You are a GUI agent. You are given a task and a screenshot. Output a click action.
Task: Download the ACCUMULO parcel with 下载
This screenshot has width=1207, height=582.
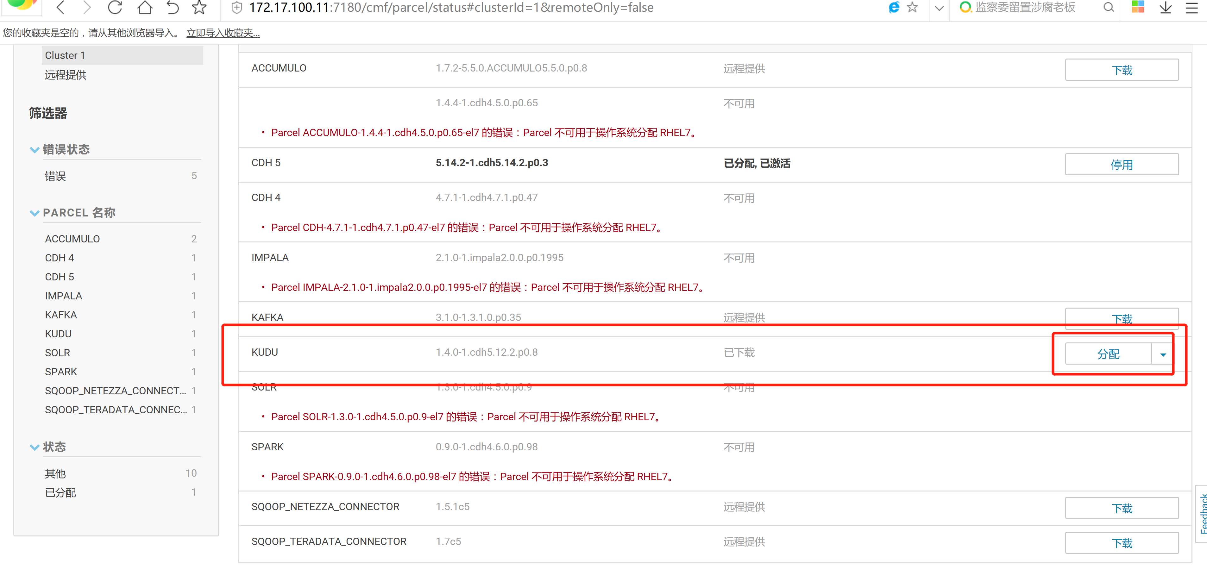click(x=1122, y=70)
